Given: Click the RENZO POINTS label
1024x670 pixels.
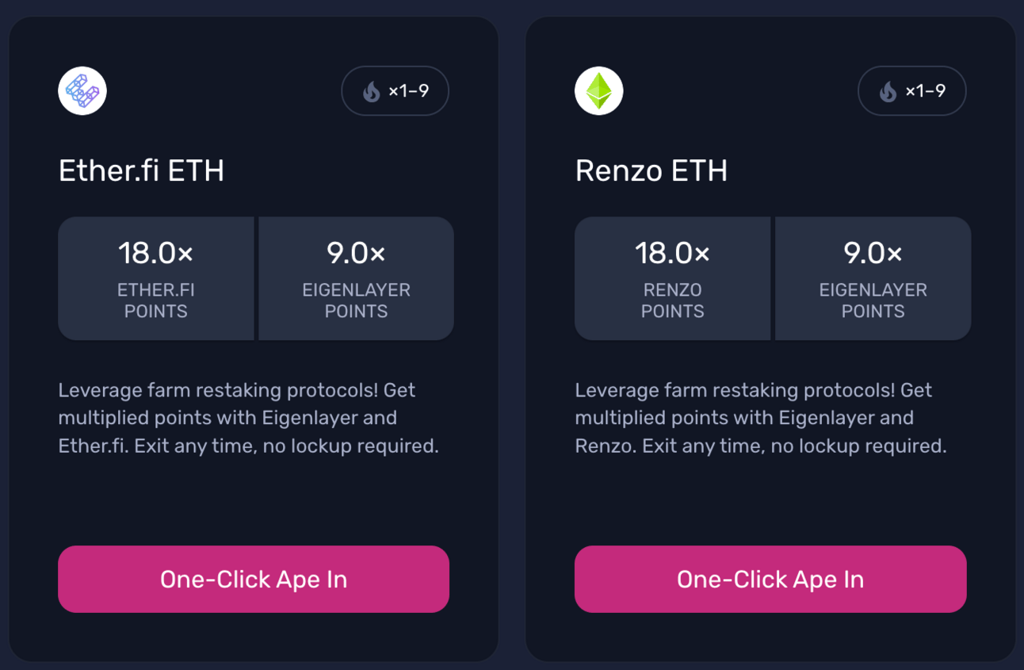Looking at the screenshot, I should tap(672, 301).
